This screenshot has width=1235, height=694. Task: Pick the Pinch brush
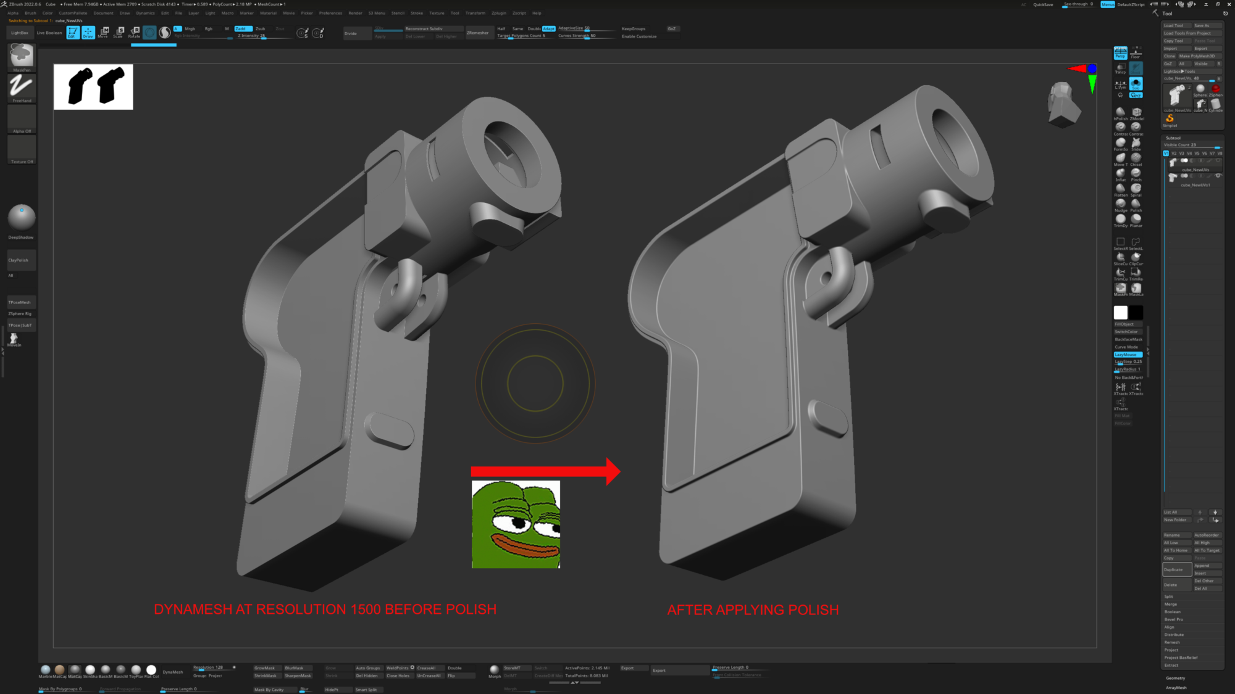point(1136,173)
